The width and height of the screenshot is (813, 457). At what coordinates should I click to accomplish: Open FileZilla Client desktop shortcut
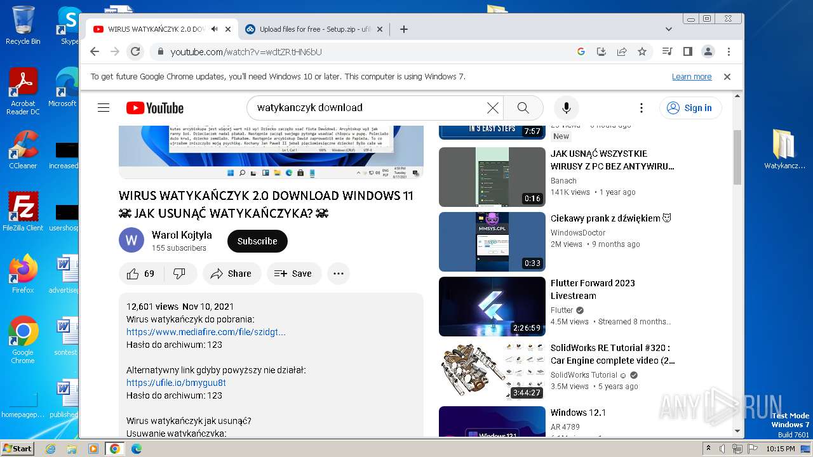(23, 211)
